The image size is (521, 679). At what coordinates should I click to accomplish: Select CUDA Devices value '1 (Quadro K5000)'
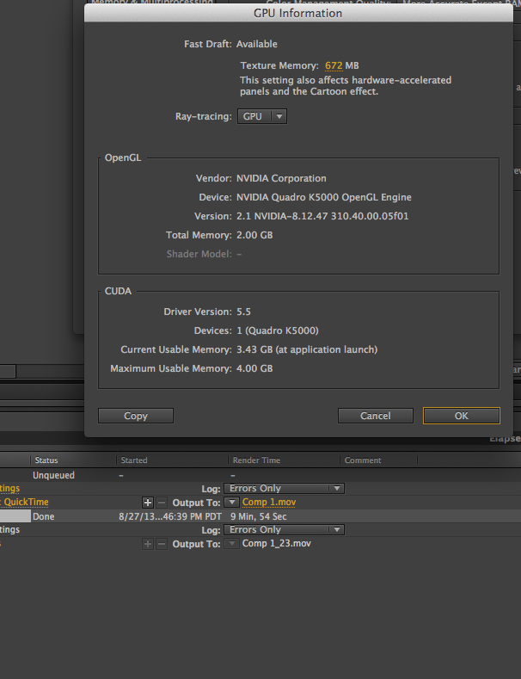(x=278, y=330)
